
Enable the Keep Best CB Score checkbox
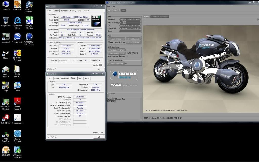point(109,42)
